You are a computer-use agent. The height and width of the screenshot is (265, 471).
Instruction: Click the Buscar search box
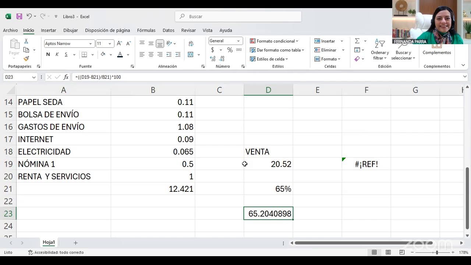pos(238,16)
